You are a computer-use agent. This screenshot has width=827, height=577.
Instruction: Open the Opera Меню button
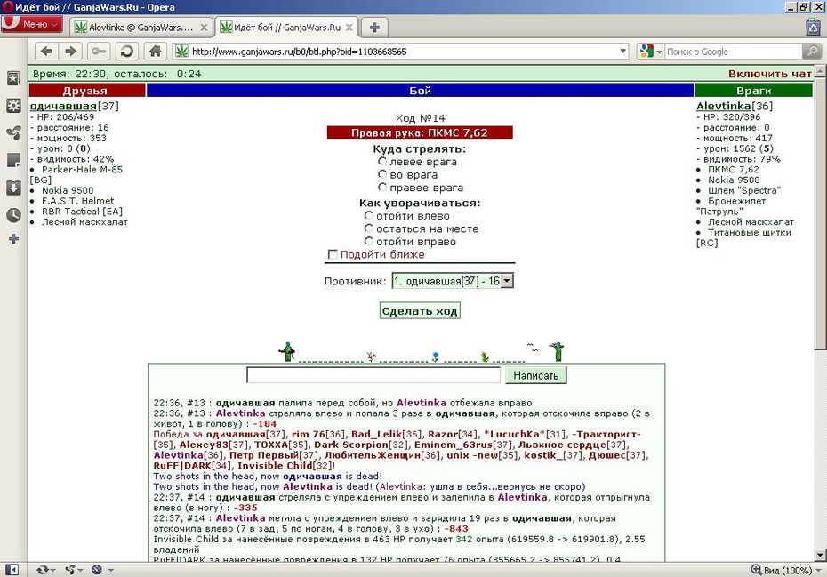(x=32, y=24)
